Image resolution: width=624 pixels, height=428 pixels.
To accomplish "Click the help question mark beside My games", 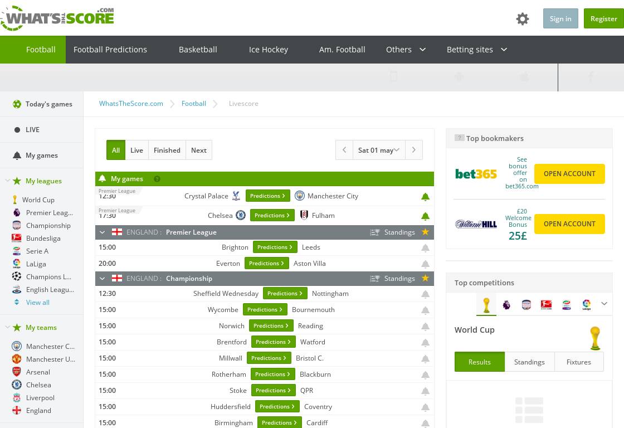I will [157, 179].
